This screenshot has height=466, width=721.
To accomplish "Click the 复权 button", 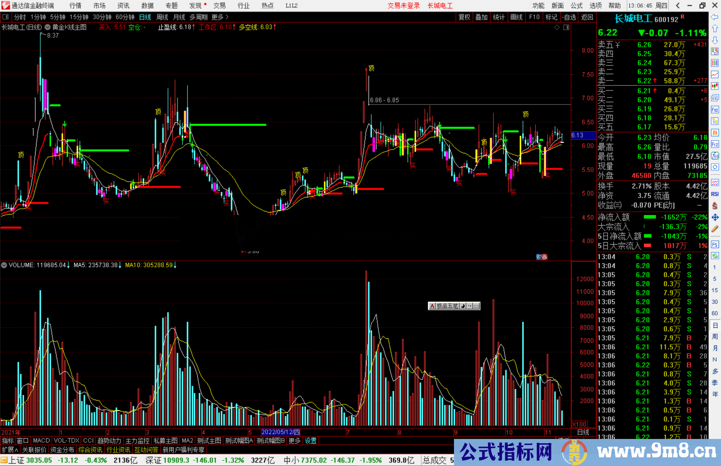I will [x=464, y=17].
